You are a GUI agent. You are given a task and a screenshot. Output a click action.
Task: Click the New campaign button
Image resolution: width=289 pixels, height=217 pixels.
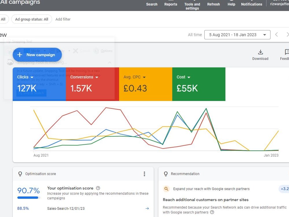[x=37, y=55]
